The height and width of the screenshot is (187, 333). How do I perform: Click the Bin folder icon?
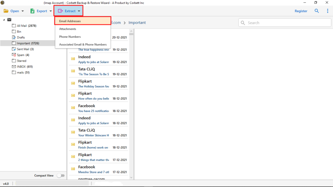coord(14,31)
